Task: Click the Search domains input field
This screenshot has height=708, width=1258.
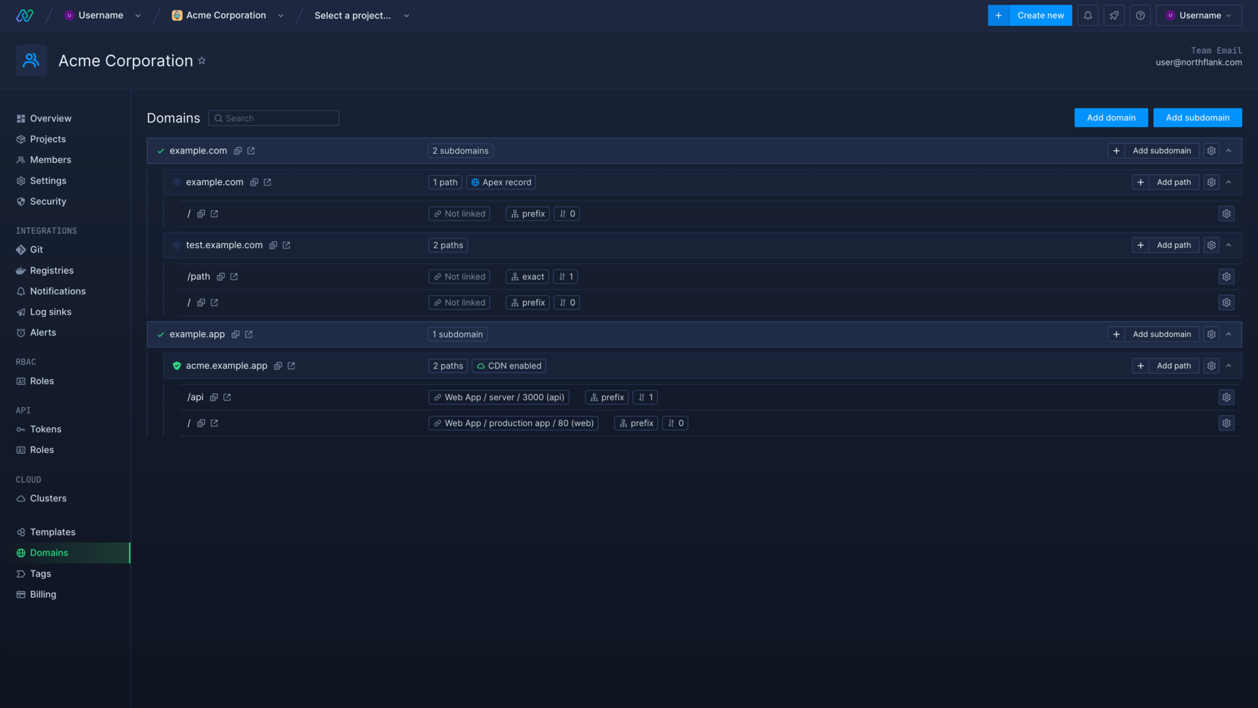Action: (274, 119)
